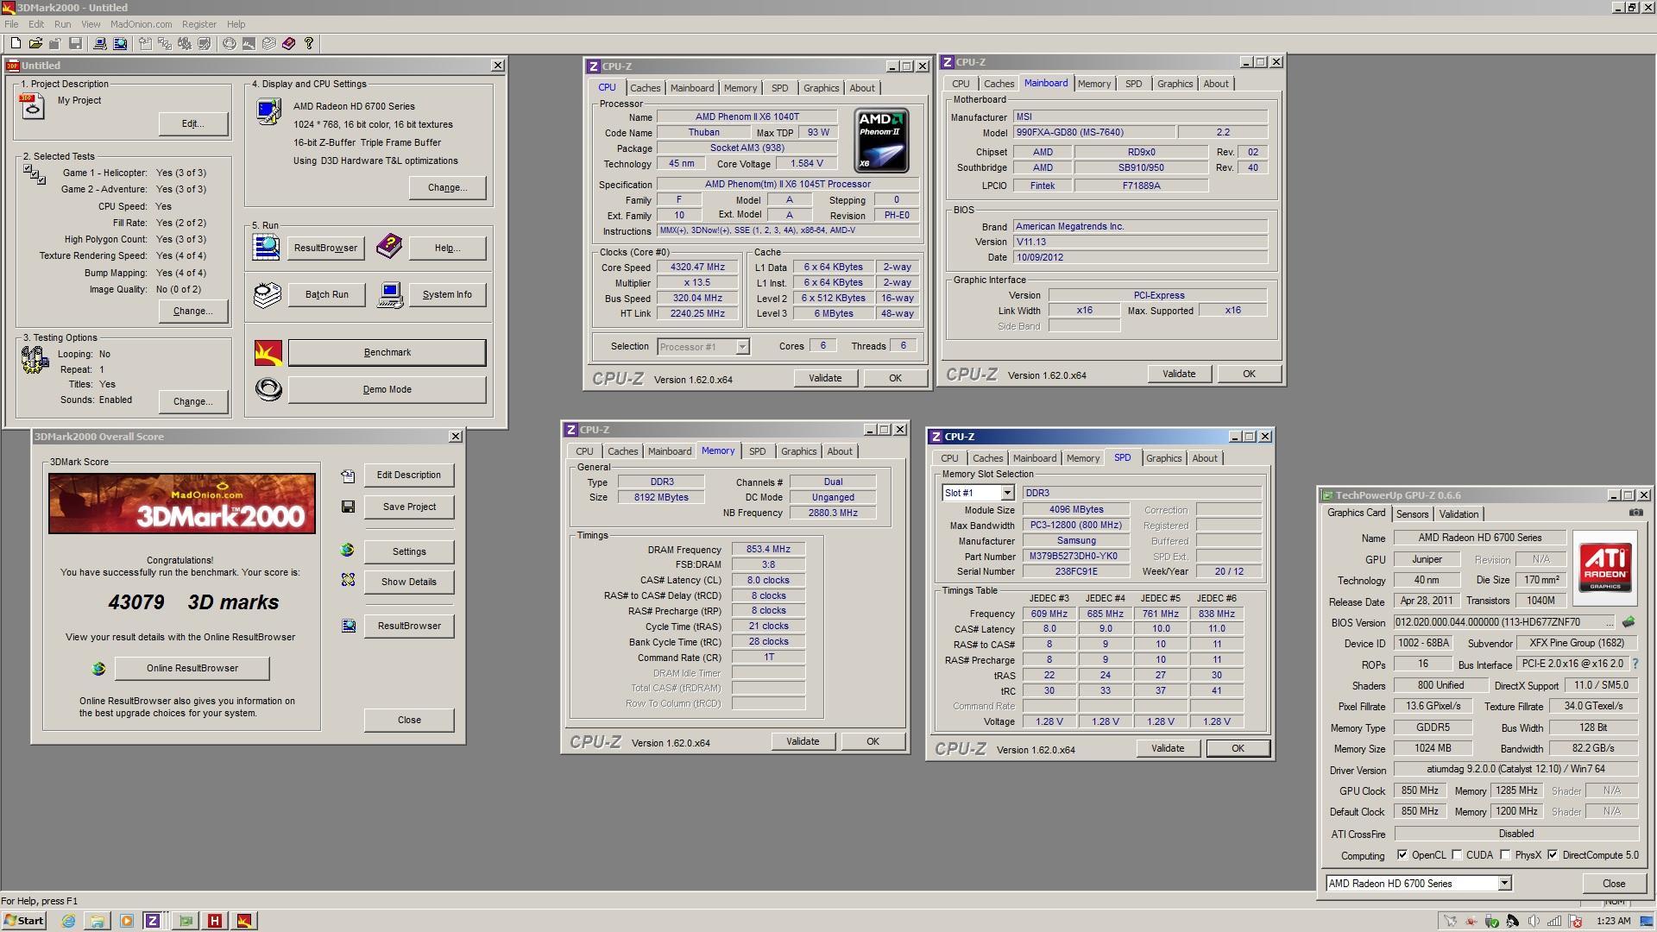Click the System Info computer icon in Run section
This screenshot has height=932, width=1657.
pos(390,294)
